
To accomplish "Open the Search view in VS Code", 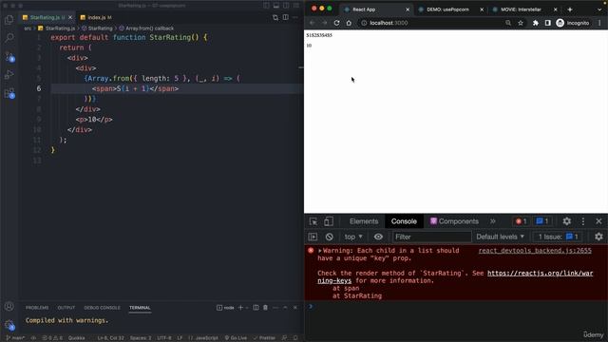I will coord(9,38).
